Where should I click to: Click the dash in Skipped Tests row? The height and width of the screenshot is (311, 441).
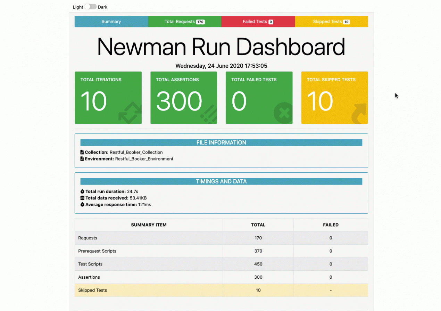331,290
